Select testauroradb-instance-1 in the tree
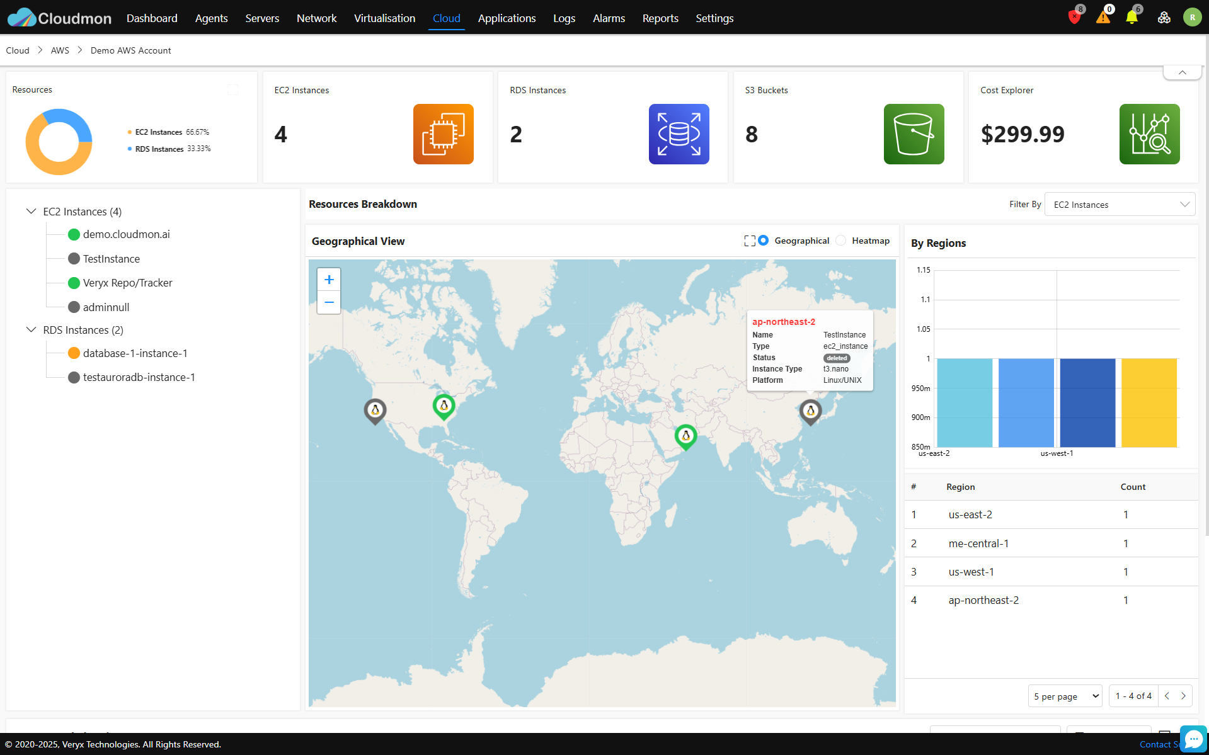The image size is (1209, 755). point(139,377)
